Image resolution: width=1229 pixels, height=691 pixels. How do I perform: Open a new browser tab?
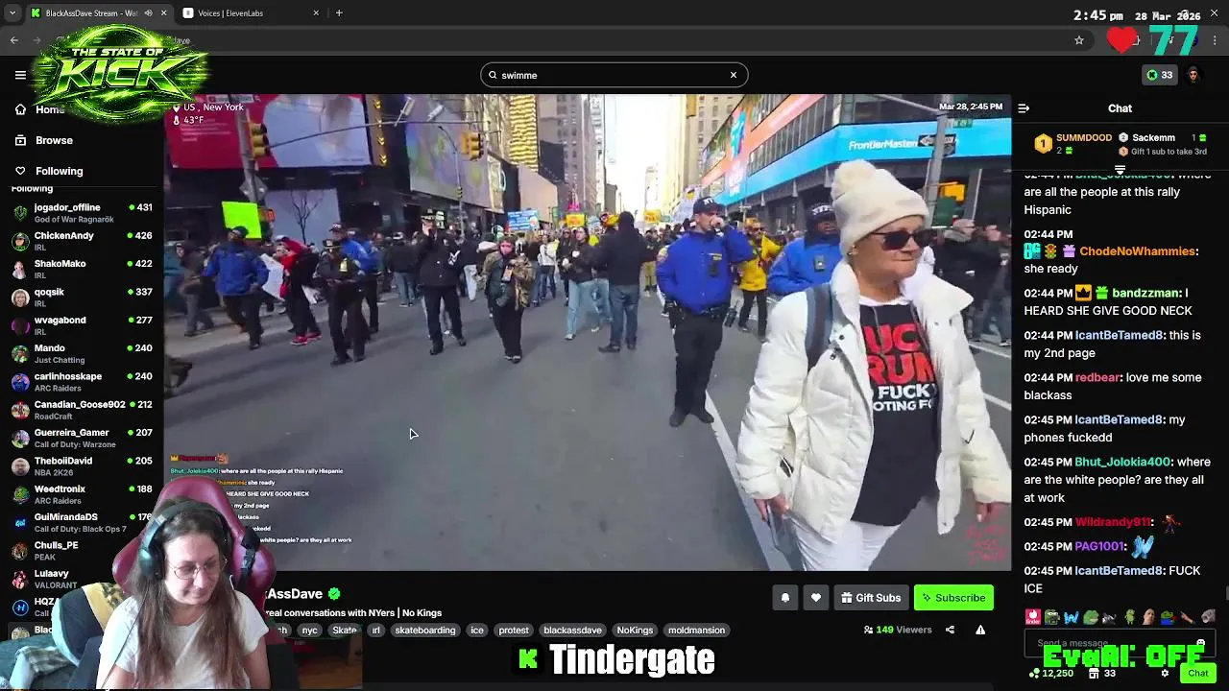coord(339,13)
